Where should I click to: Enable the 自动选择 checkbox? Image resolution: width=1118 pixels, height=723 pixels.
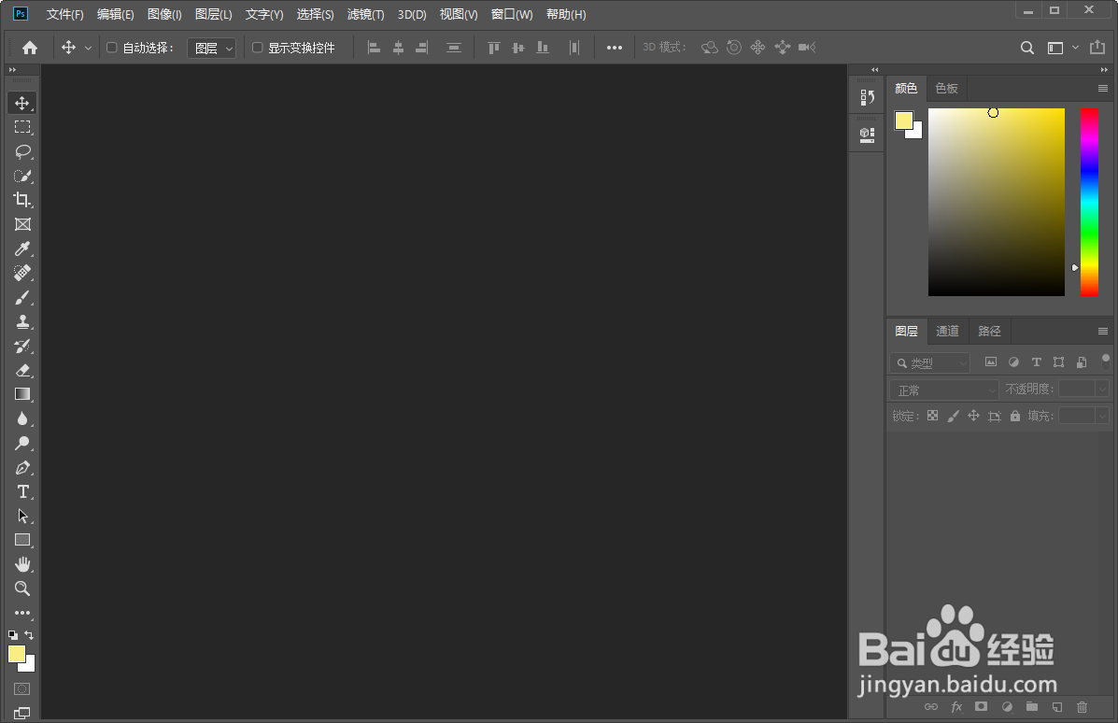110,47
